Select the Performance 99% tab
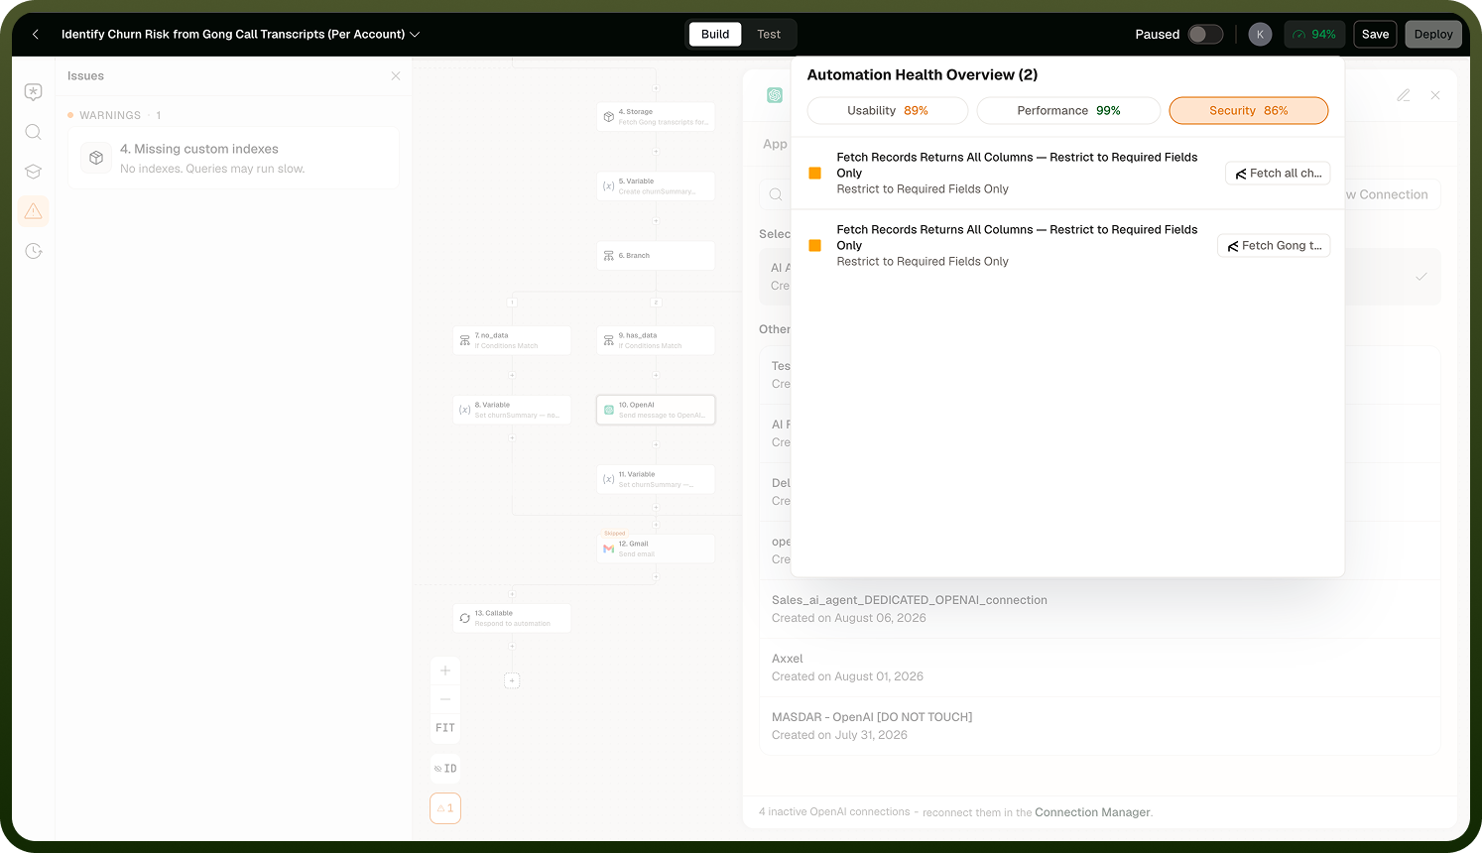The width and height of the screenshot is (1482, 853). click(x=1068, y=110)
